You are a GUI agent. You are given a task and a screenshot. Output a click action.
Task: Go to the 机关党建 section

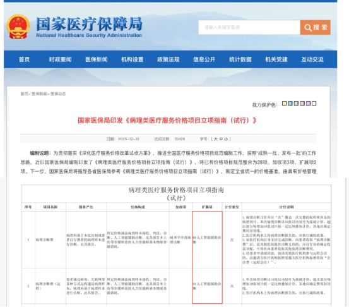(276, 59)
